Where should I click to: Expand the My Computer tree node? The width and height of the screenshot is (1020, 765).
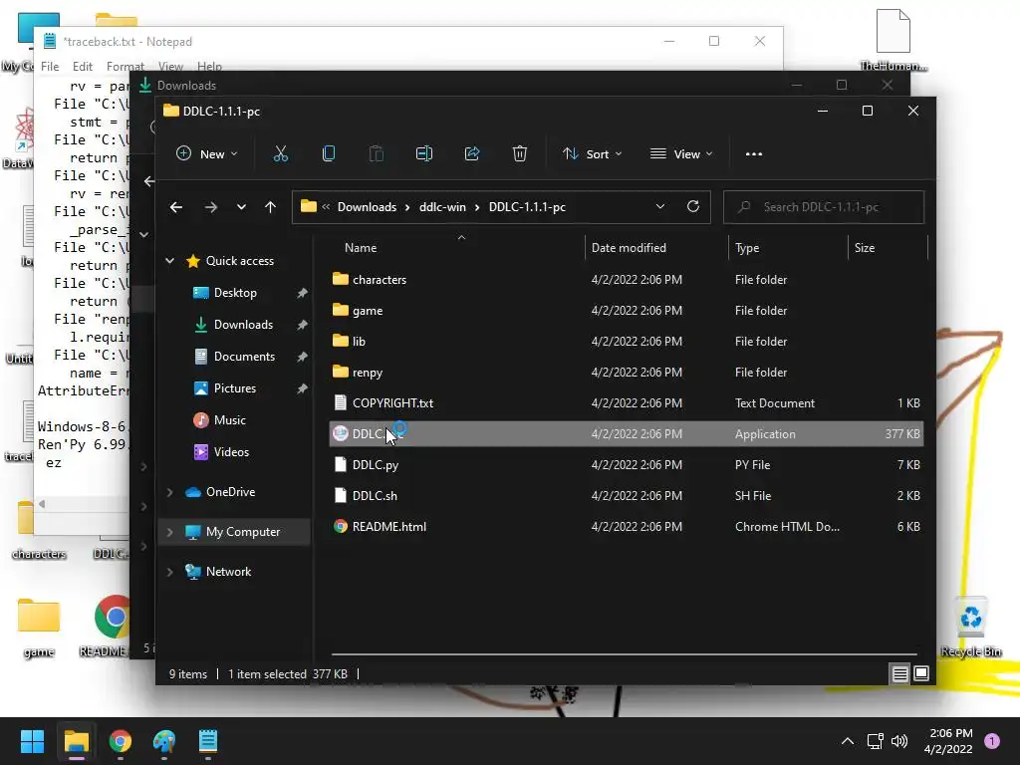click(x=169, y=532)
